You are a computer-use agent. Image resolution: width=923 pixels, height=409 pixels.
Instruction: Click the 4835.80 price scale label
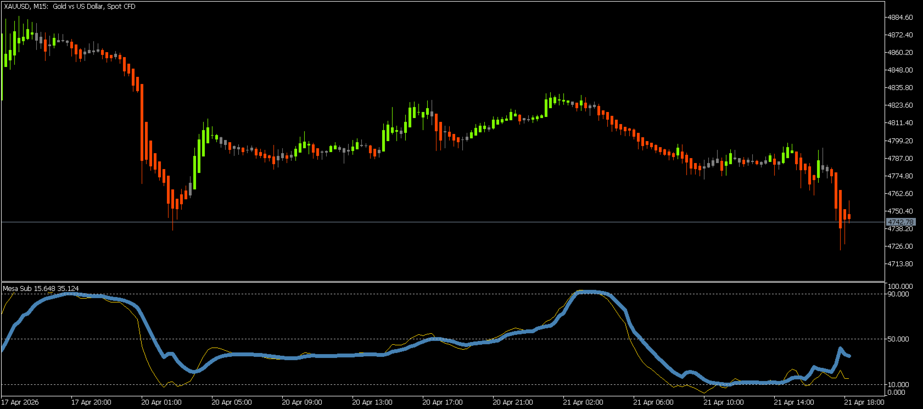click(900, 87)
